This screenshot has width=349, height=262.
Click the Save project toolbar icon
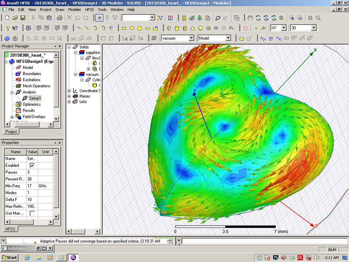click(22, 18)
